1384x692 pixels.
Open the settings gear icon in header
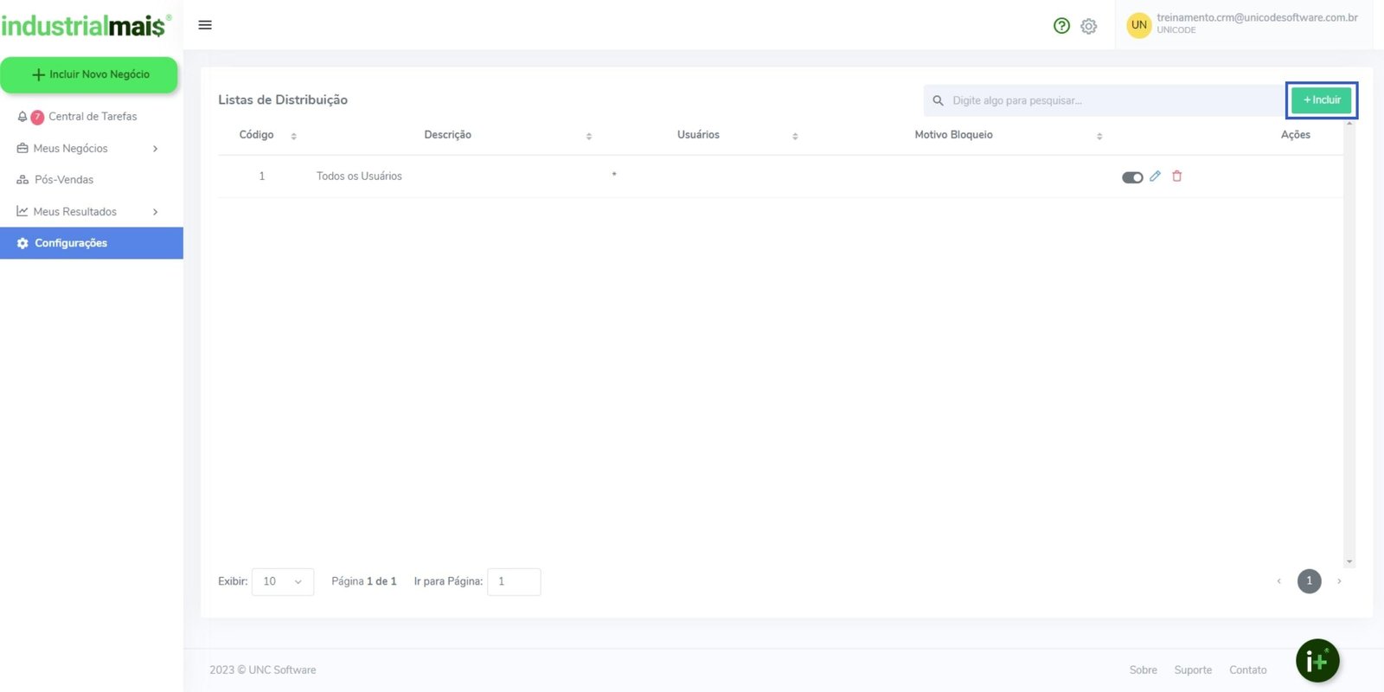(1088, 26)
